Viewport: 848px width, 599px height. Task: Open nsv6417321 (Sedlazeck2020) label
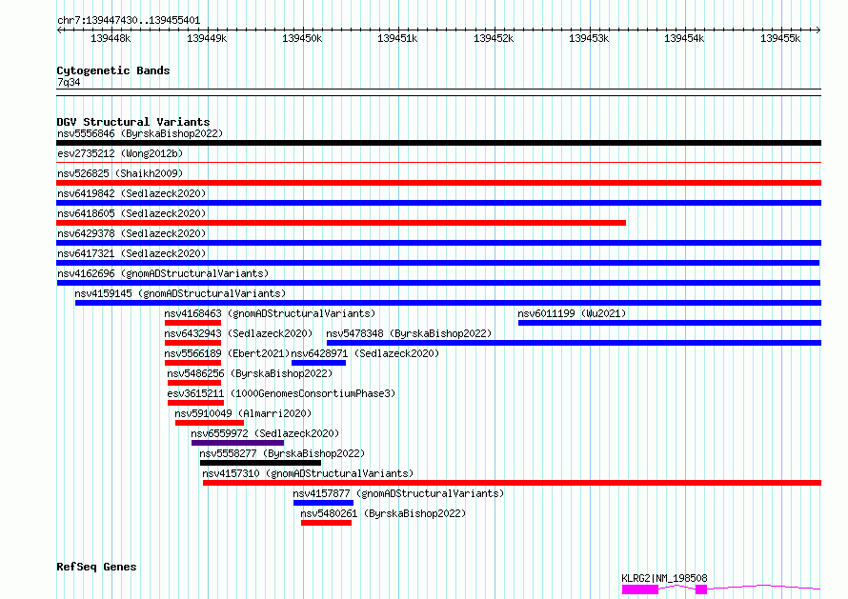tap(131, 253)
